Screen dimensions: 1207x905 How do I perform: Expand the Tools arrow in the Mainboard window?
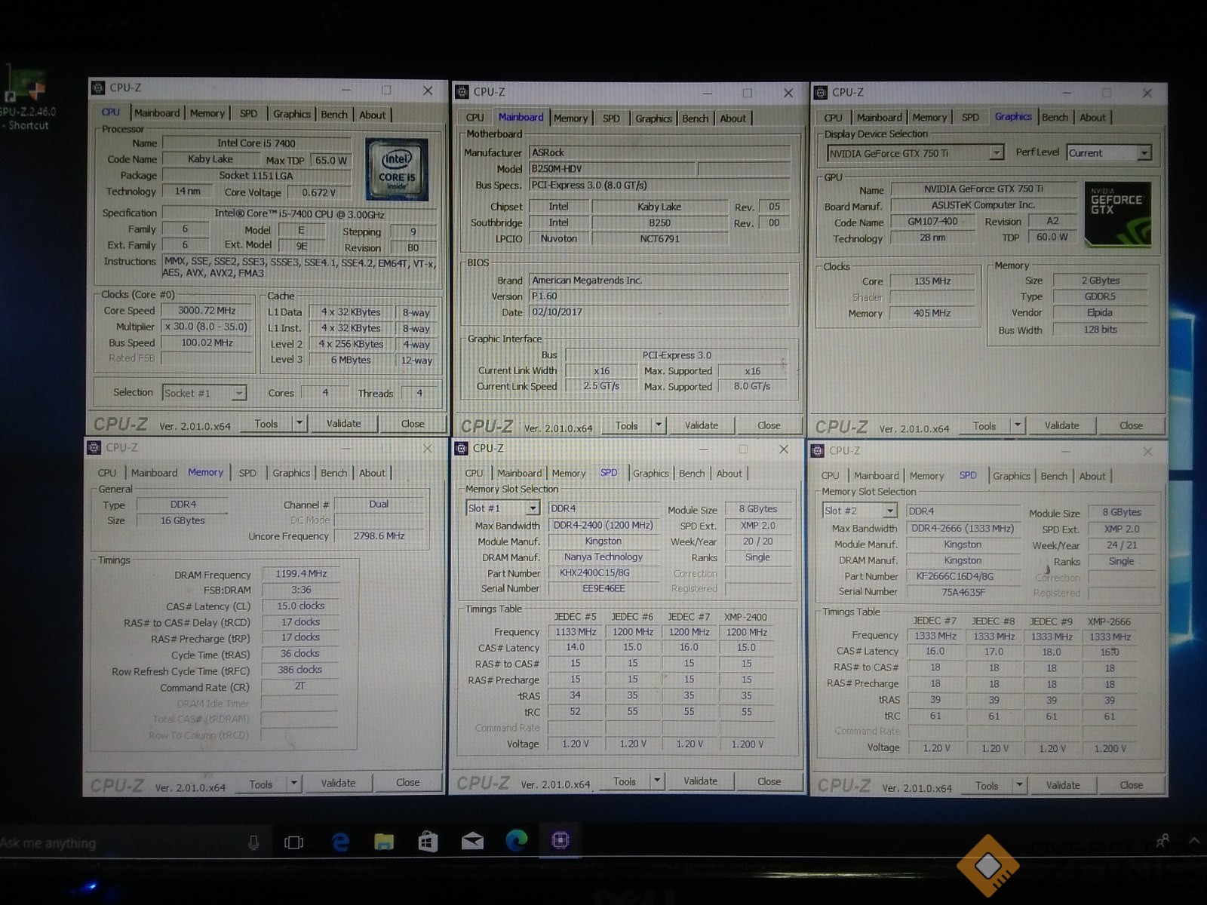click(x=659, y=425)
